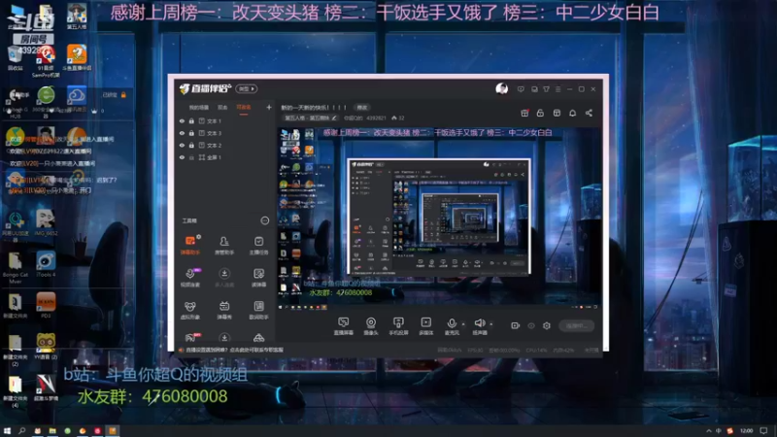Hide the 全屏 1 layer with eye icon

(x=182, y=157)
